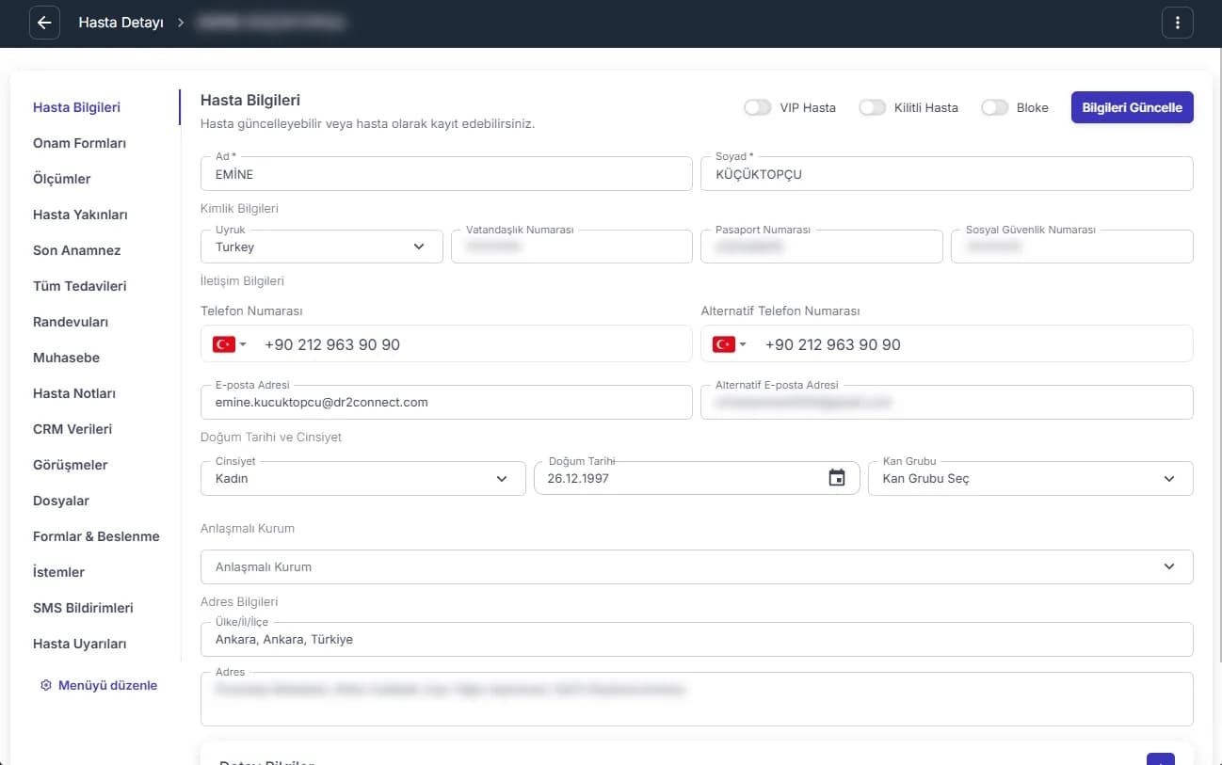Go to Görüşmeler section
1222x765 pixels.
pos(71,465)
